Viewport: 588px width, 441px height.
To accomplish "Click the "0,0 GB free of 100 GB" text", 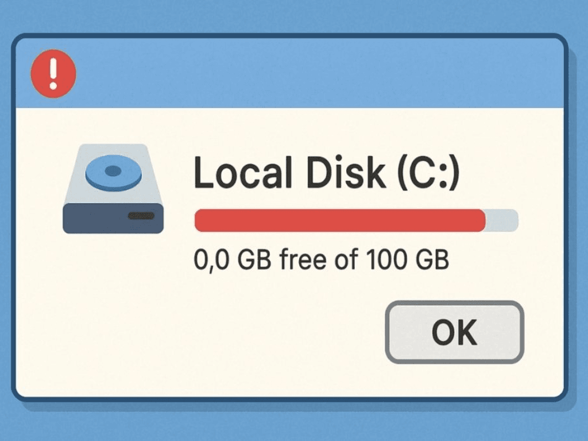I will tap(322, 261).
